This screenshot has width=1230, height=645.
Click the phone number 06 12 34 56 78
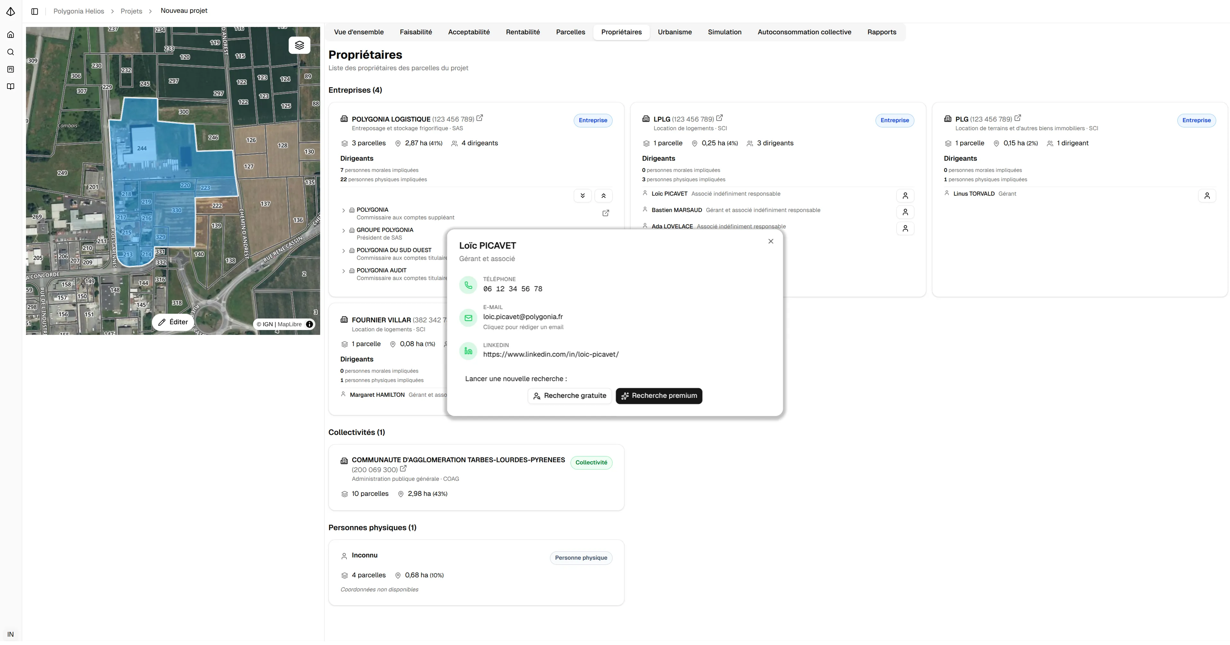[x=512, y=289]
